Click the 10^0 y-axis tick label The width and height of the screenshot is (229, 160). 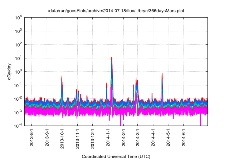coord(18,71)
